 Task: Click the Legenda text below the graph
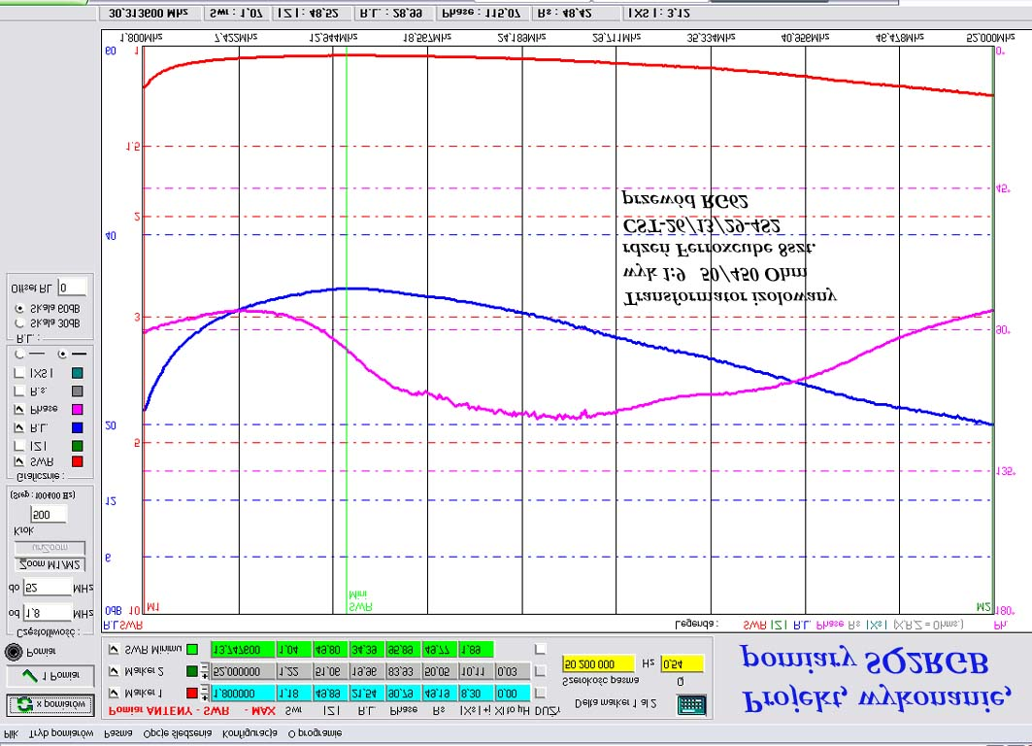point(696,625)
